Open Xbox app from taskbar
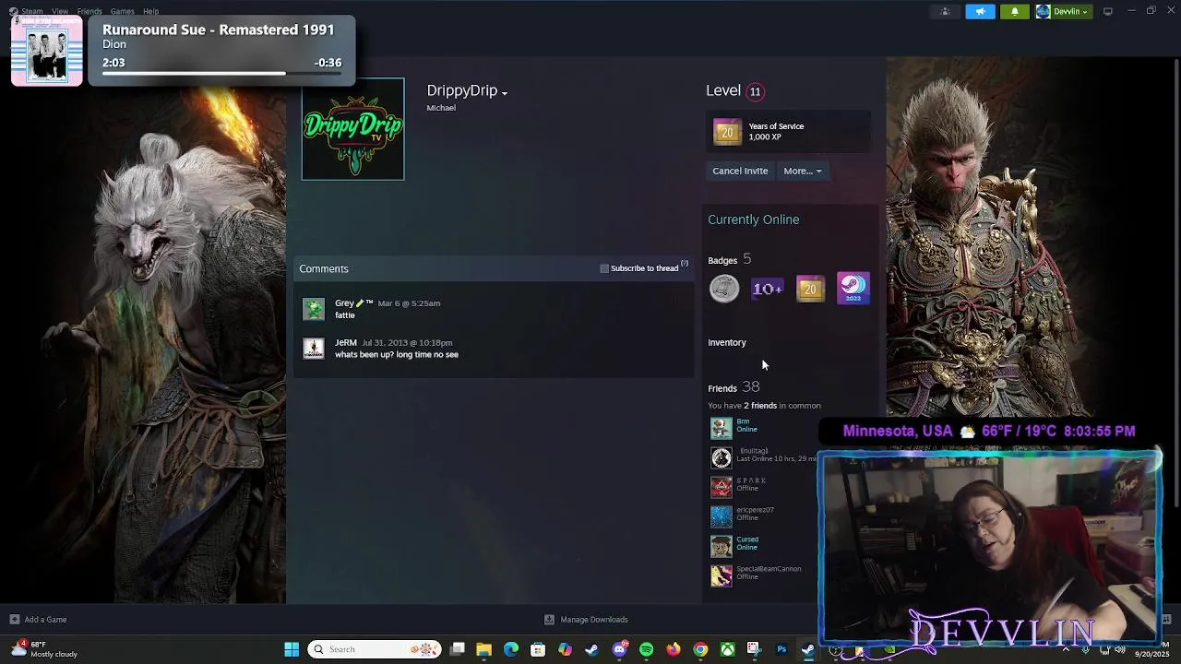 click(728, 649)
